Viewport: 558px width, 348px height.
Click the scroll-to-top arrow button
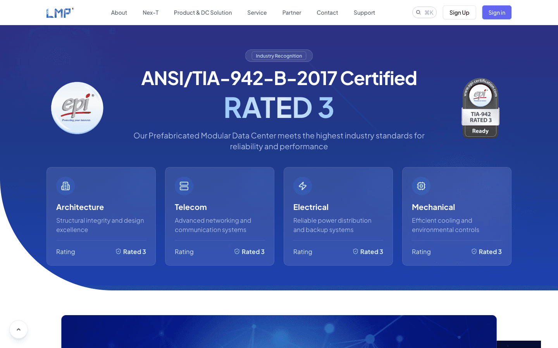tap(19, 329)
